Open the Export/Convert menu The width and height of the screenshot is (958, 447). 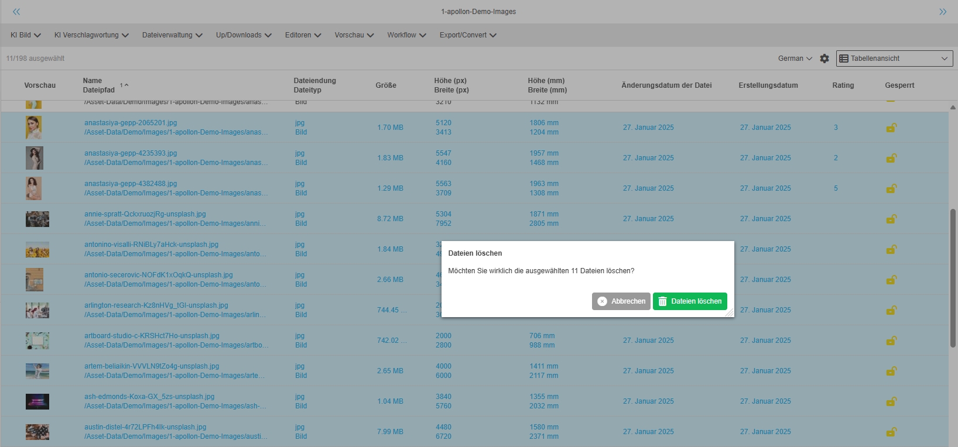click(x=468, y=35)
